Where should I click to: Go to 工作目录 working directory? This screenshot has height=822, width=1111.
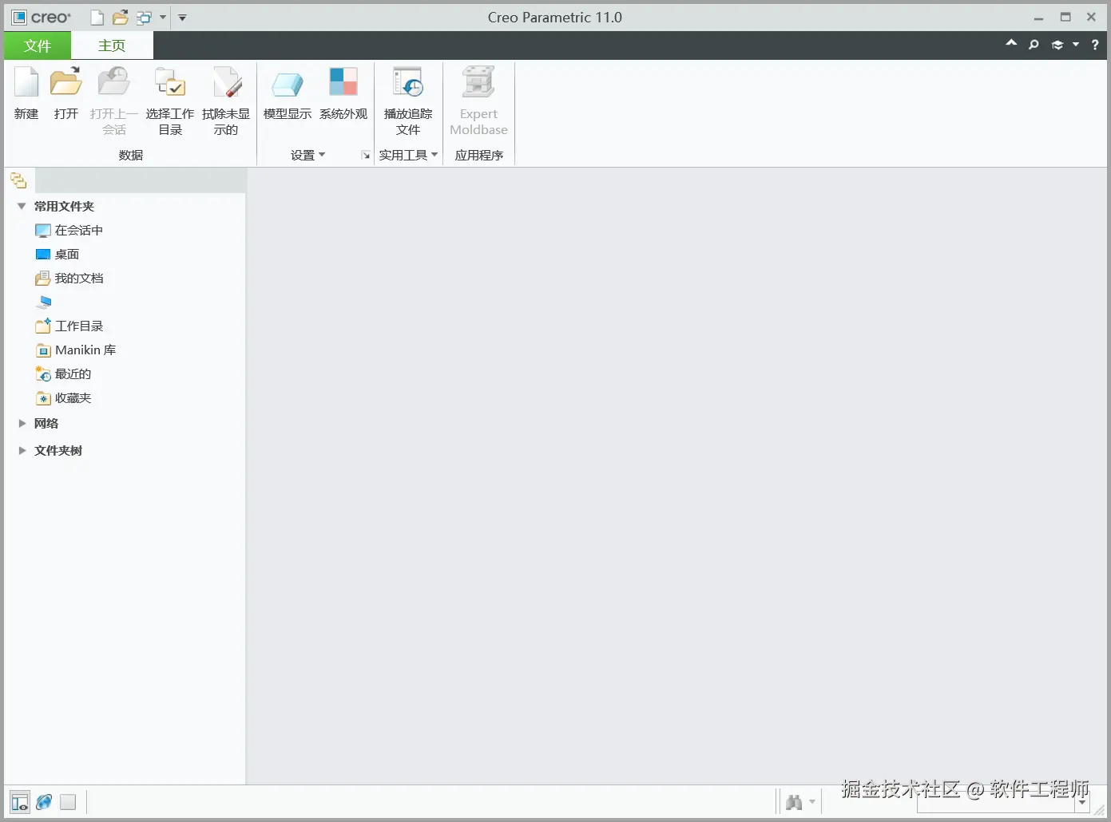(69, 326)
